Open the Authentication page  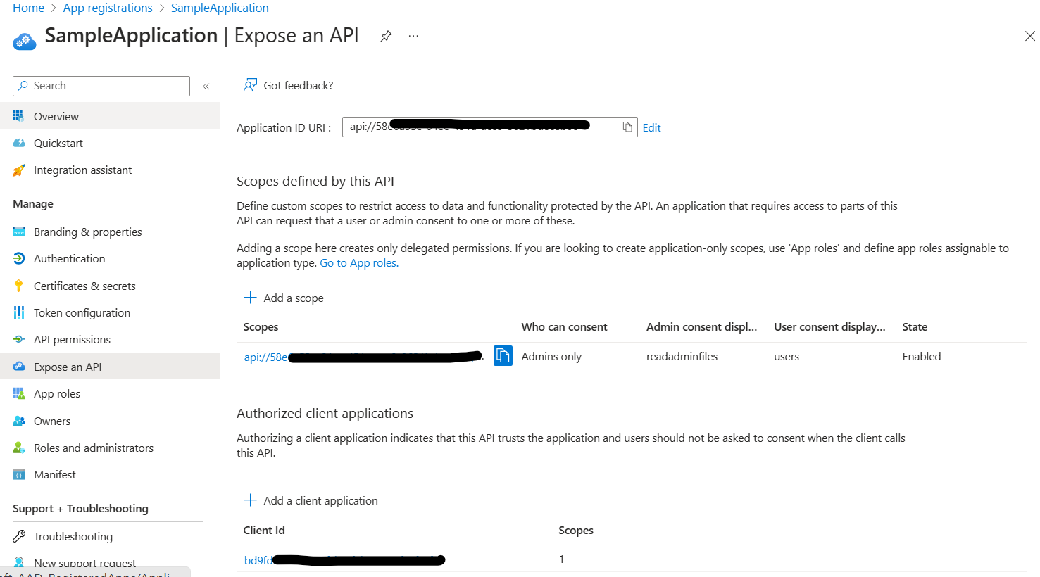(70, 259)
